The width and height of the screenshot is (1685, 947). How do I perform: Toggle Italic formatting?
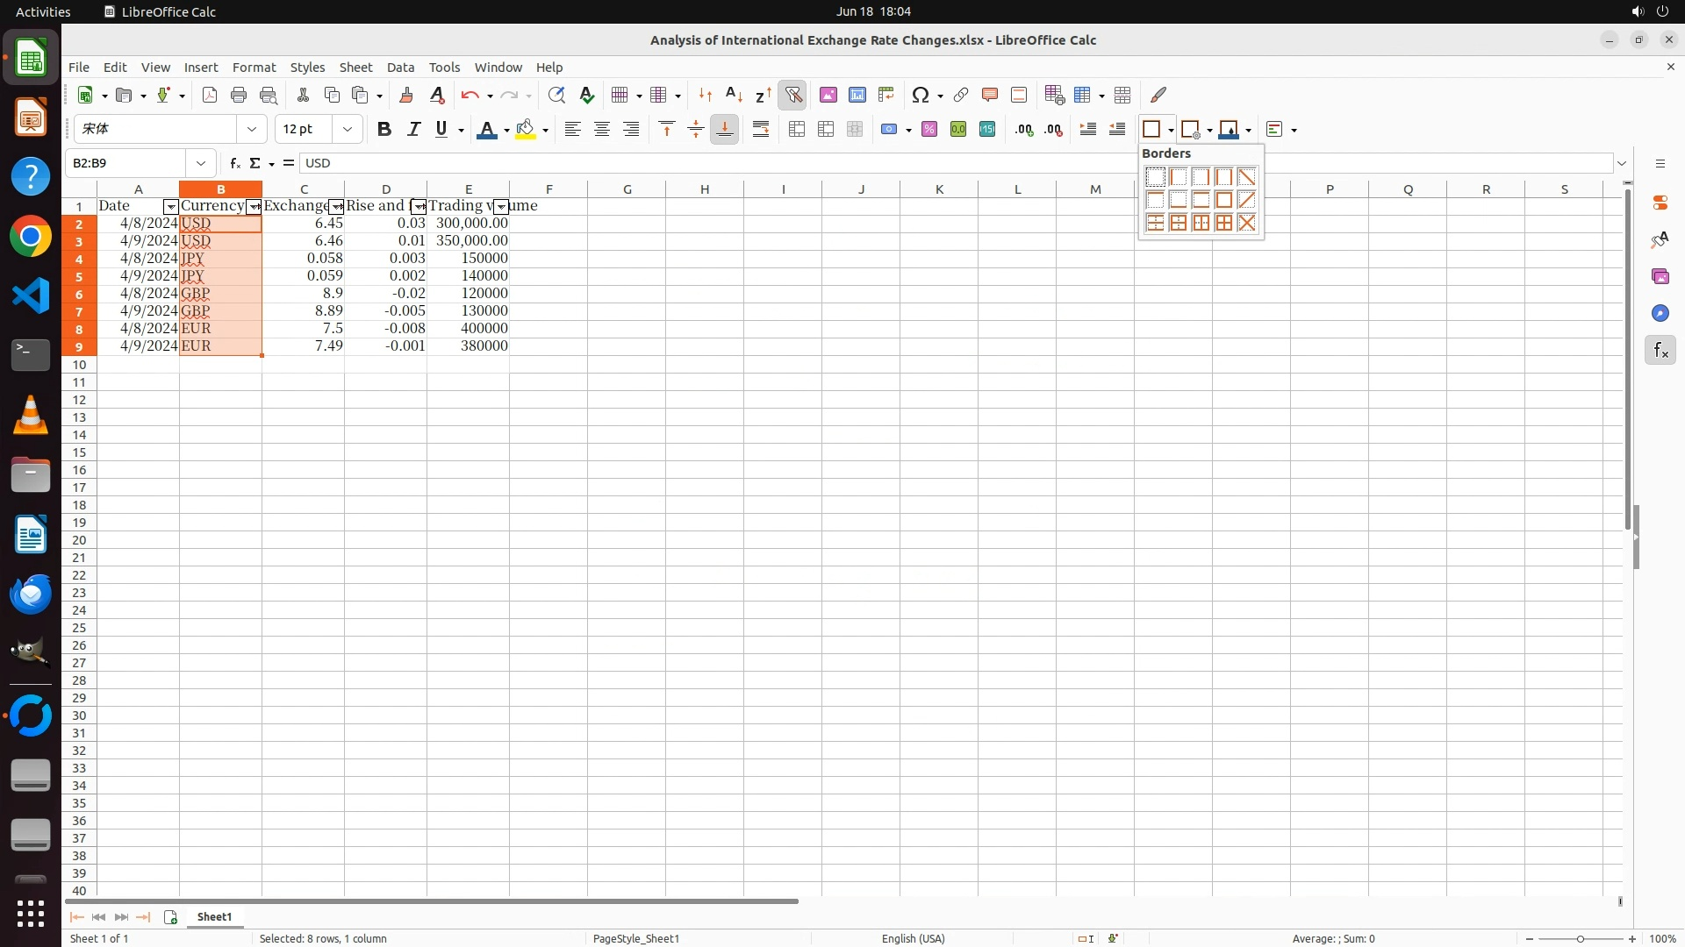[x=413, y=130]
